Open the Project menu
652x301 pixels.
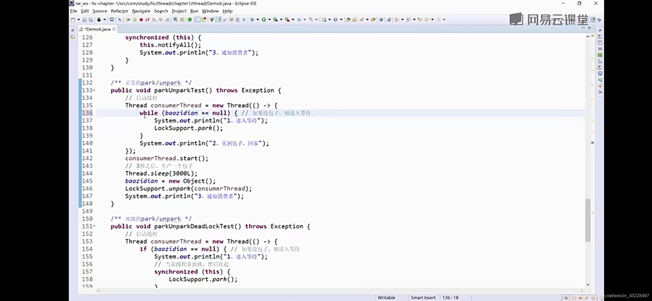[179, 11]
